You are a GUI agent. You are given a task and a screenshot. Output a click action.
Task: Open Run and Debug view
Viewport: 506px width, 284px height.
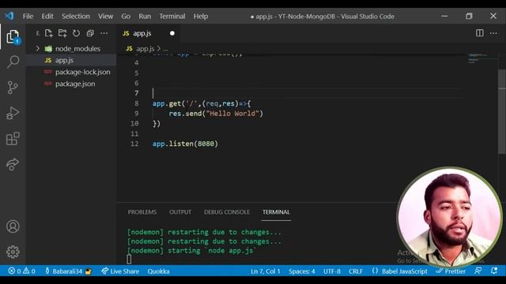pyautogui.click(x=13, y=113)
